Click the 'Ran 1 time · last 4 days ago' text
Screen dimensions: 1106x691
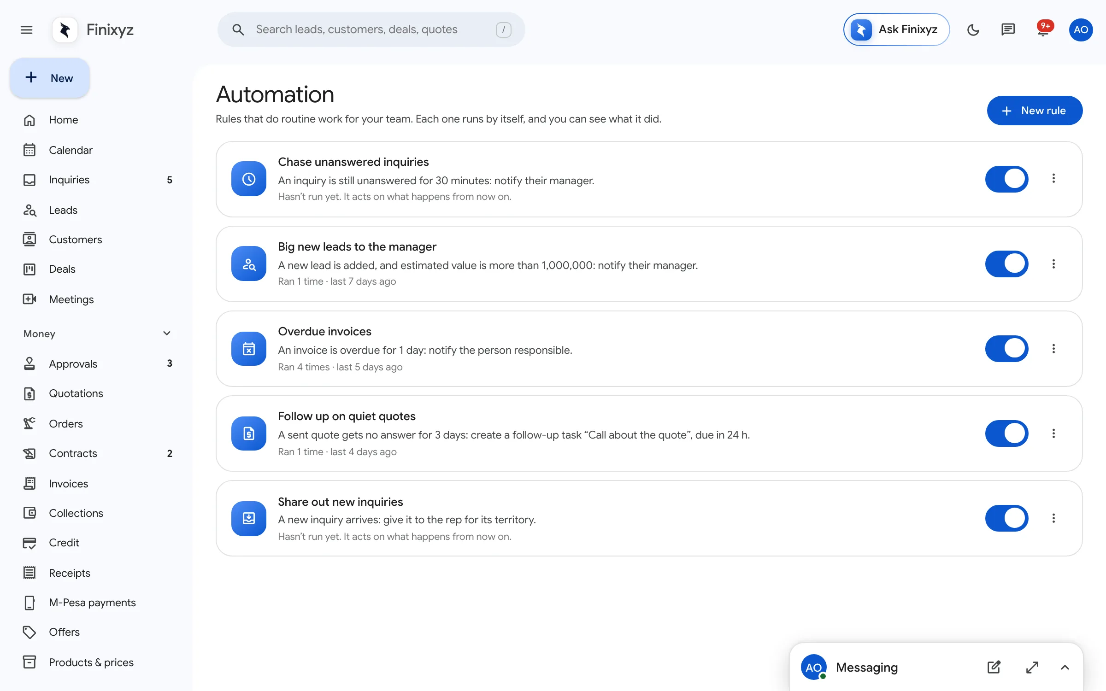tap(337, 452)
